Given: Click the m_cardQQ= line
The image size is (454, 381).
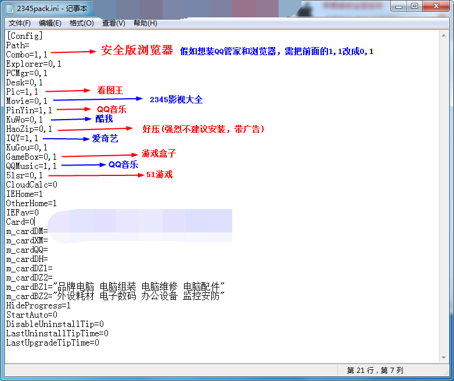Looking at the screenshot, I should pyautogui.click(x=27, y=250).
